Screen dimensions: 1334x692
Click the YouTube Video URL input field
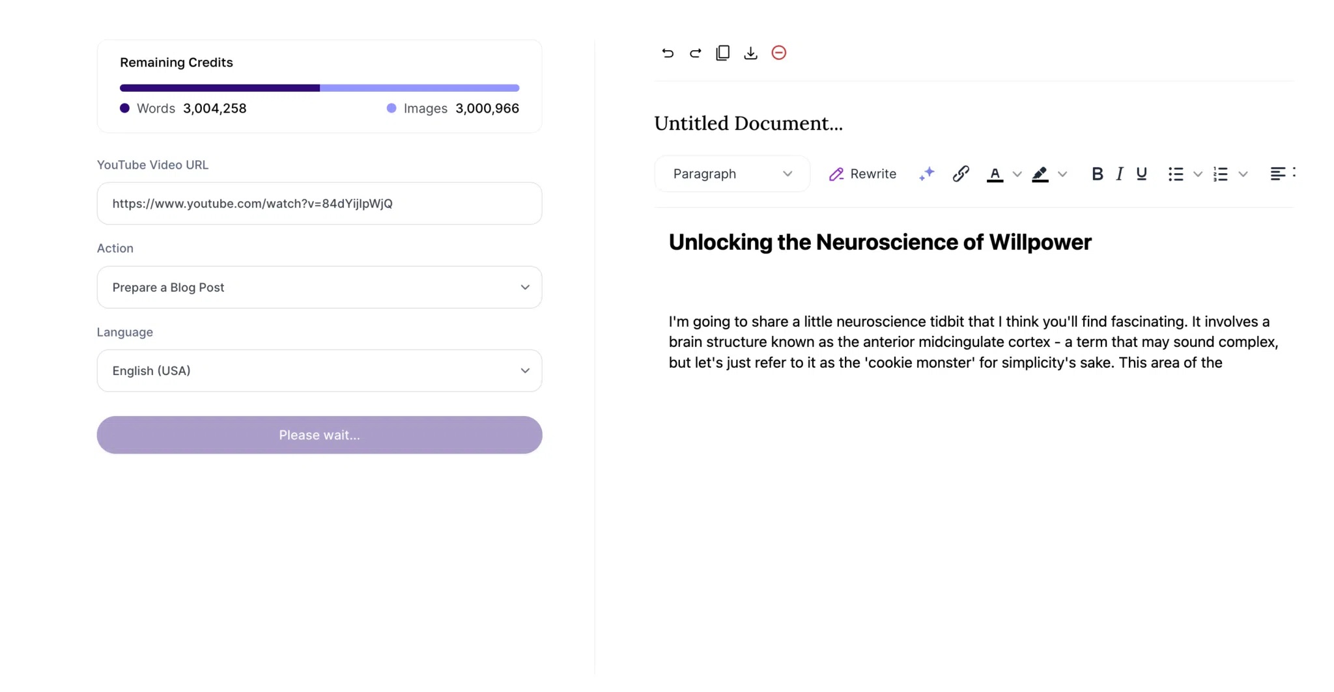coord(319,203)
